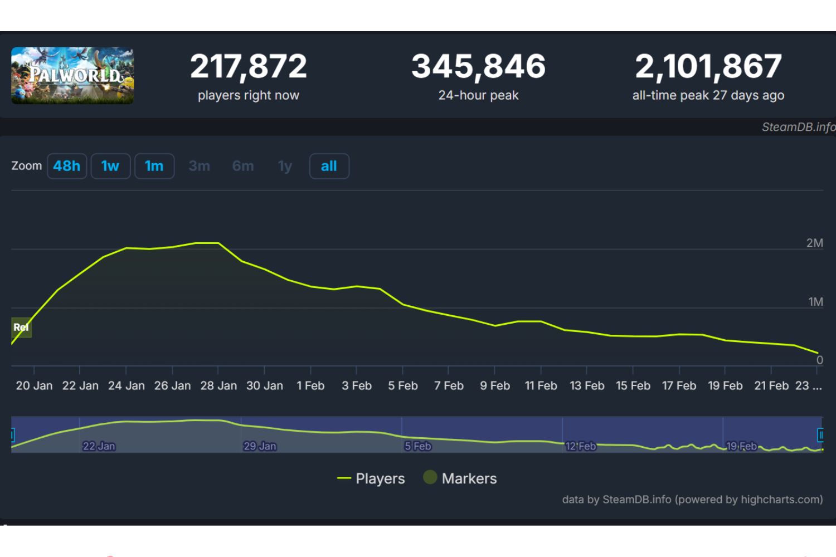
Task: Toggle the Markers legend series
Action: [460, 478]
